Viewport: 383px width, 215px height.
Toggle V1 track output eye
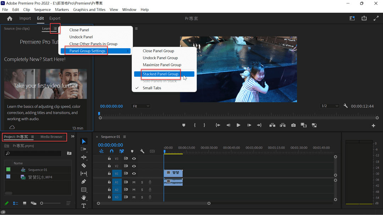(x=134, y=174)
